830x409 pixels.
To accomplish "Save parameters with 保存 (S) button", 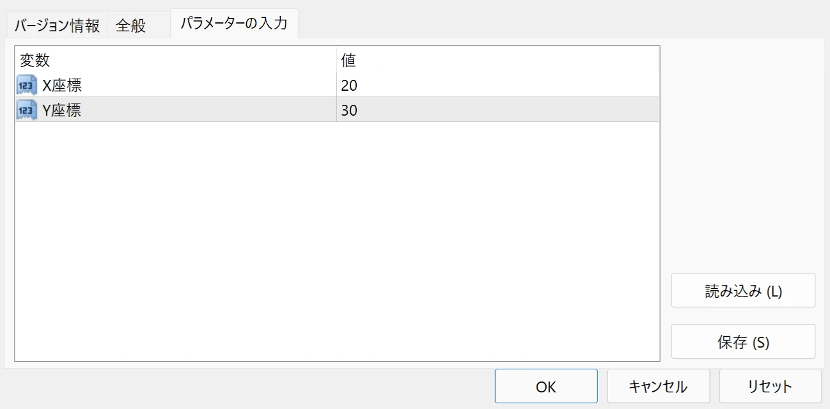I will 743,342.
